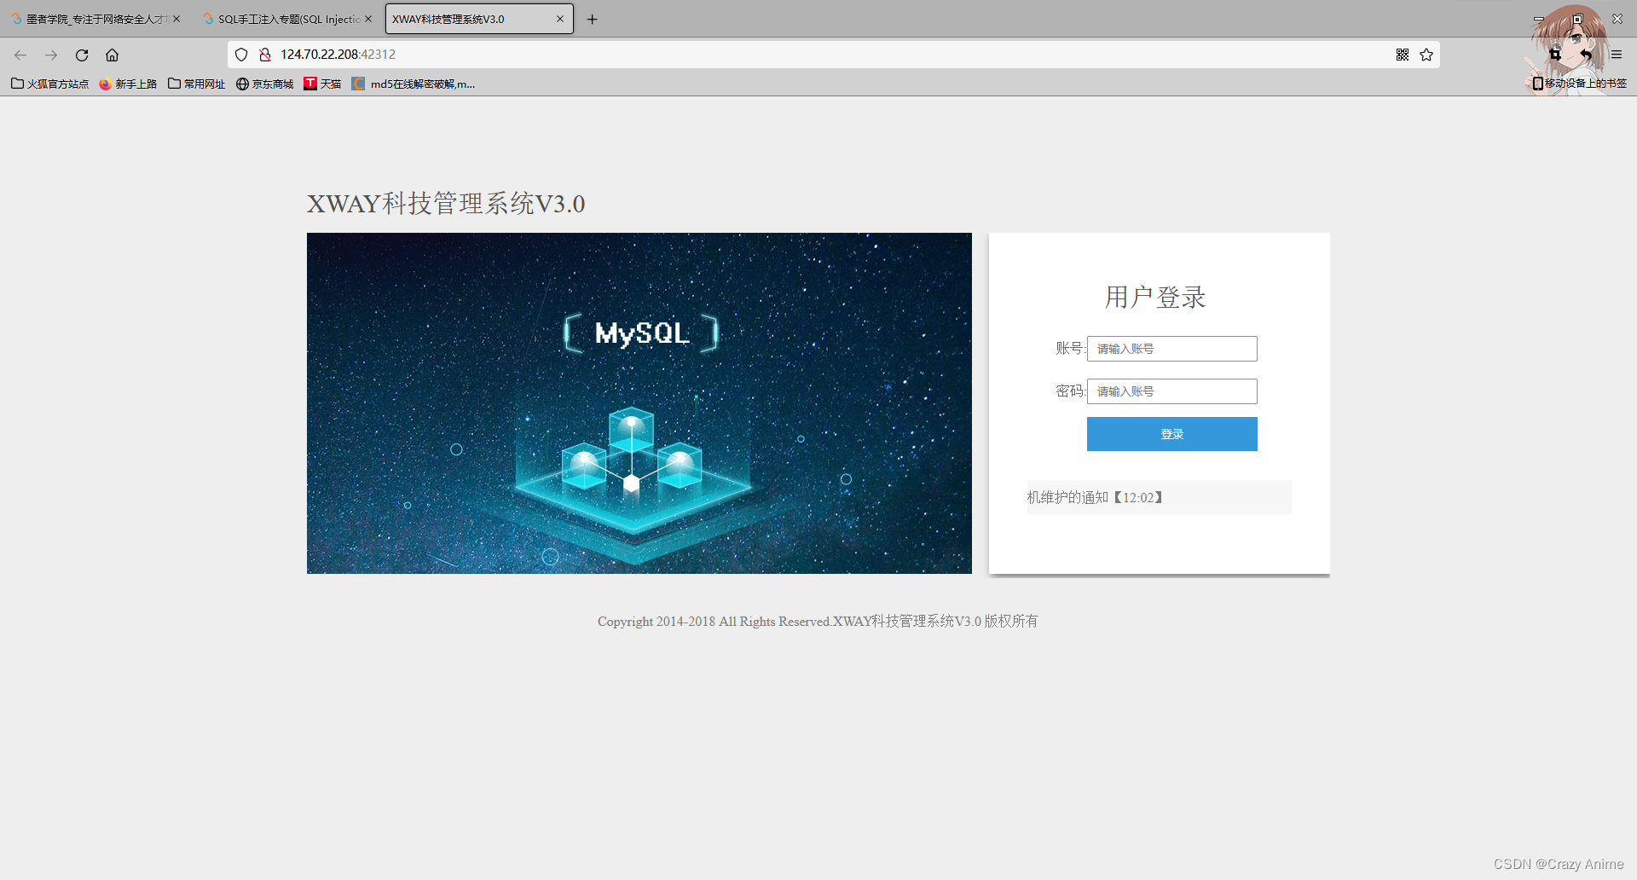Viewport: 1637px width, 880px height.
Task: Go back using the browser back arrow
Action: 20,55
